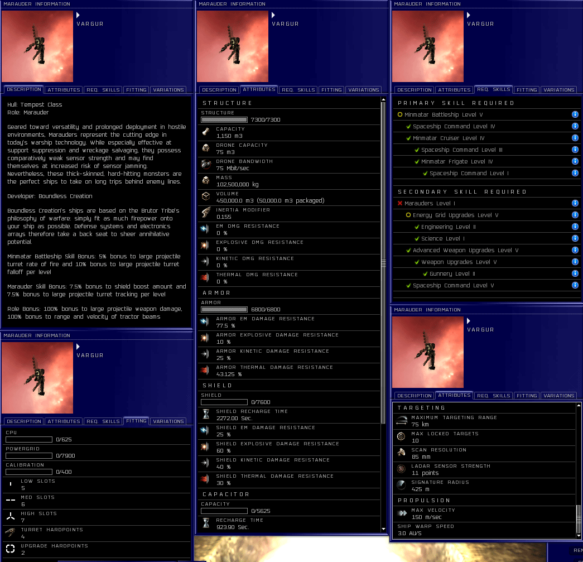Open info for Spaceship Command Level III
The width and height of the screenshot is (583, 562).
point(575,150)
